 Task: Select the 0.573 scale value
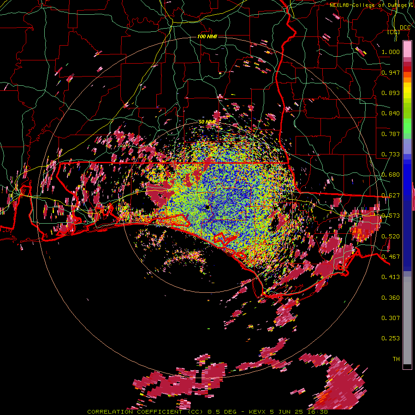pyautogui.click(x=391, y=216)
